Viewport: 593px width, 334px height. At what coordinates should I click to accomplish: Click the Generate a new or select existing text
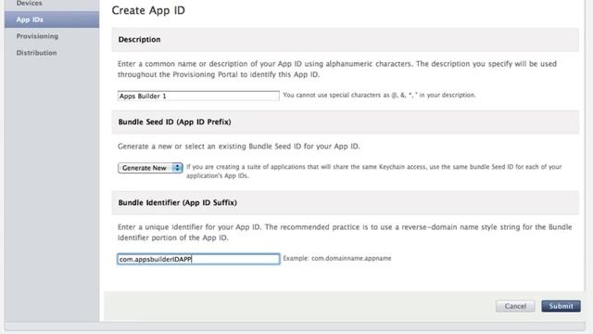click(x=239, y=147)
